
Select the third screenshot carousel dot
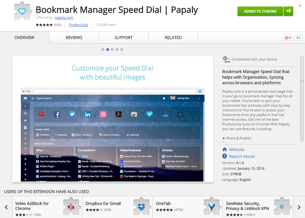tap(112, 50)
